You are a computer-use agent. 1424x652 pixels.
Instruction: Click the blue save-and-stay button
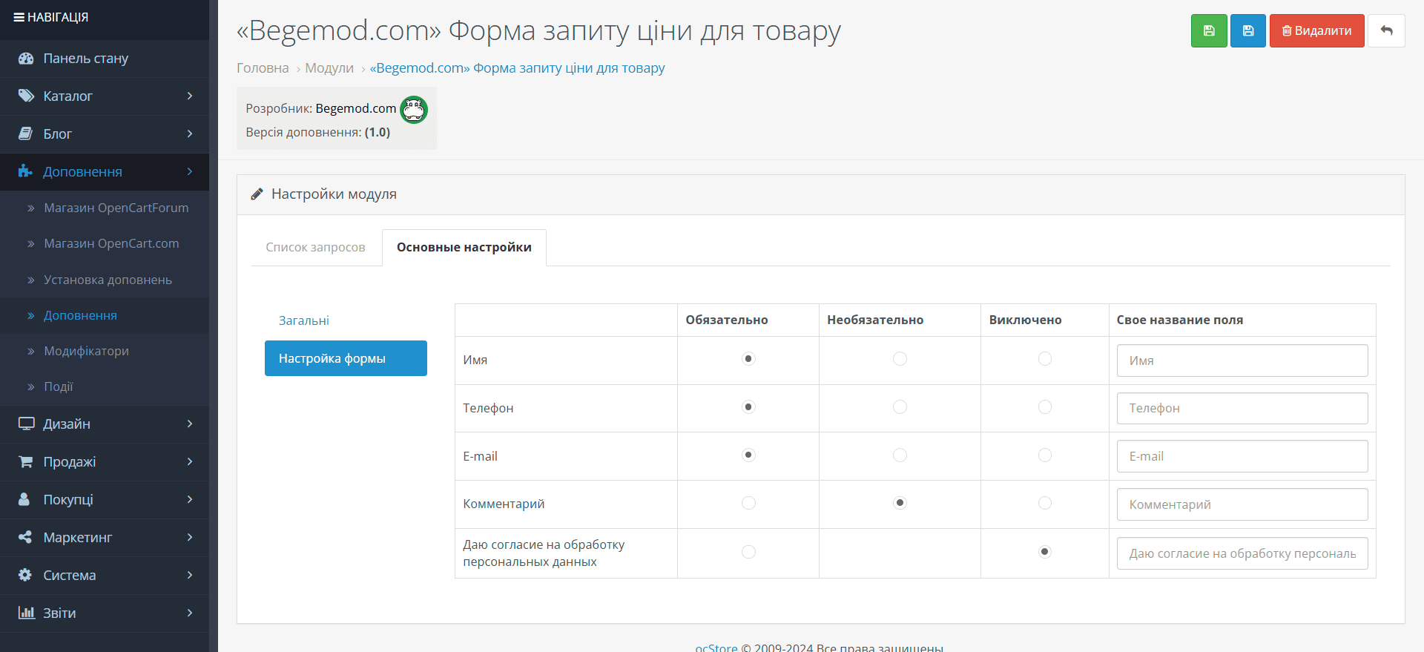pyautogui.click(x=1248, y=31)
